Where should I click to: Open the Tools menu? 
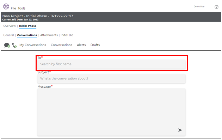(x=21, y=8)
